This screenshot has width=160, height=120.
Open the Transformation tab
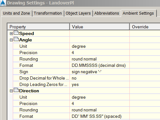click(48, 13)
